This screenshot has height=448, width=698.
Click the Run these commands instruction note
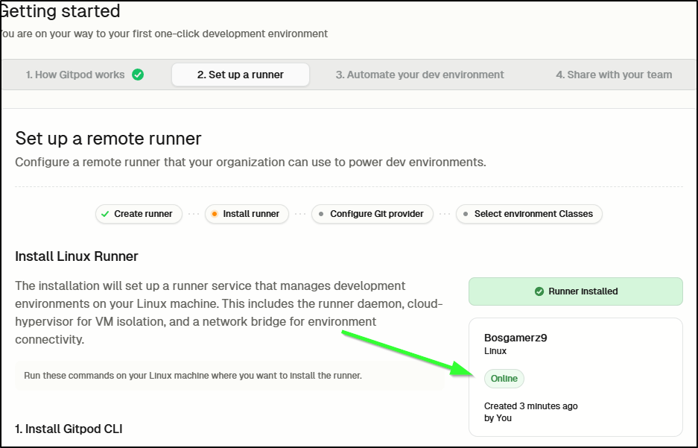click(229, 376)
